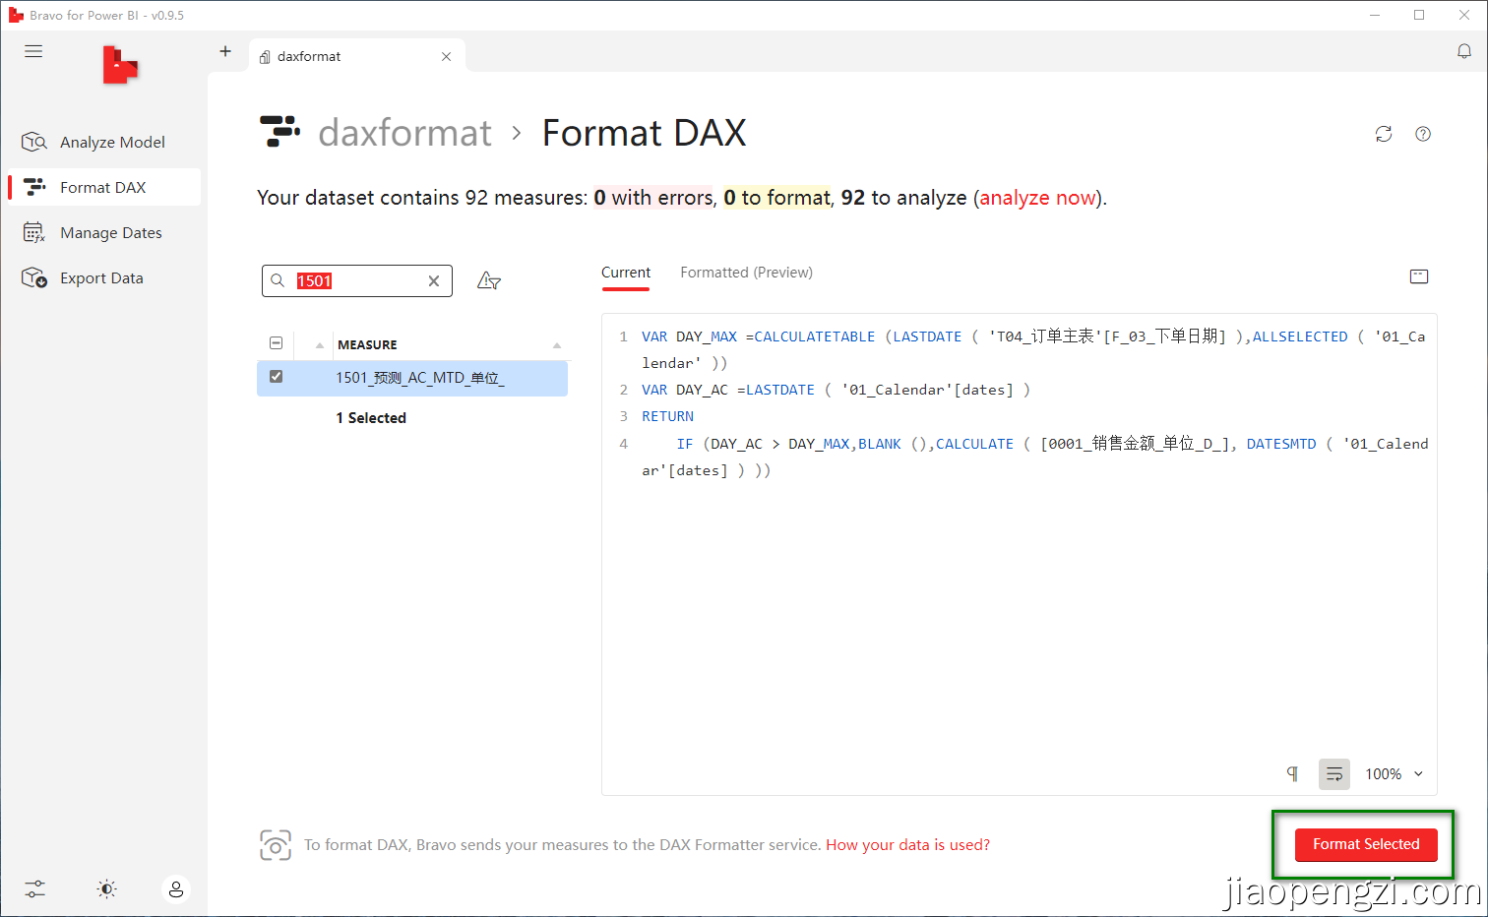Toggle the unformatted measures filter icon

point(489,281)
